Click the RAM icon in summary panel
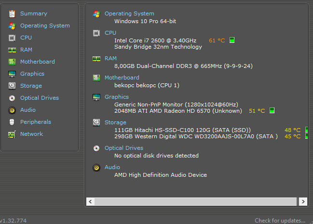 click(x=96, y=59)
